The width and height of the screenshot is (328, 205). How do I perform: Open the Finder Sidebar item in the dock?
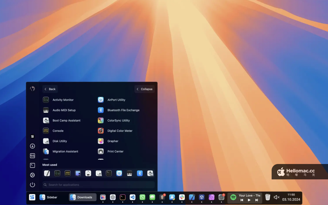[x=48, y=197]
